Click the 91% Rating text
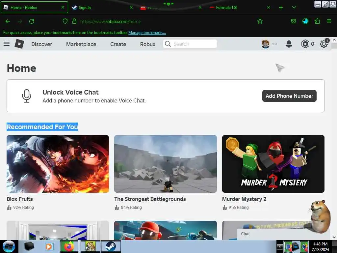Viewport: 337px width, 253px height. (x=239, y=208)
